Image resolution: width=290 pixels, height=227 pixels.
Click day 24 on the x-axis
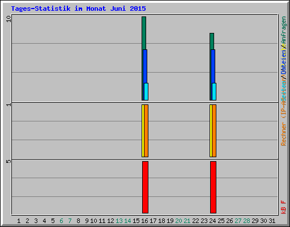pos(212,221)
